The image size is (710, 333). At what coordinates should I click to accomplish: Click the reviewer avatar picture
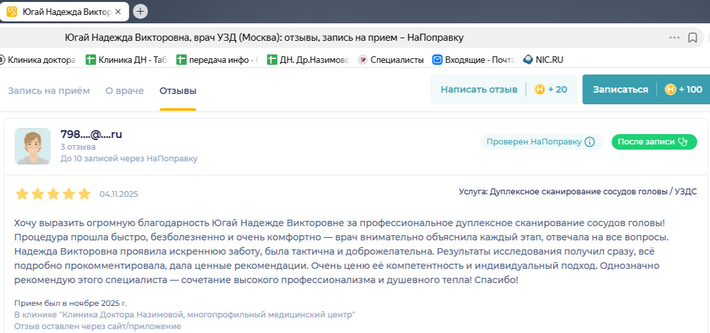(x=32, y=146)
